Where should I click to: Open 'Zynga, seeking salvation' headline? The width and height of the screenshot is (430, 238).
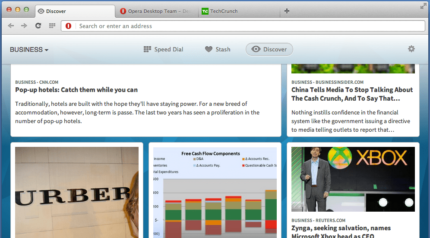click(341, 232)
